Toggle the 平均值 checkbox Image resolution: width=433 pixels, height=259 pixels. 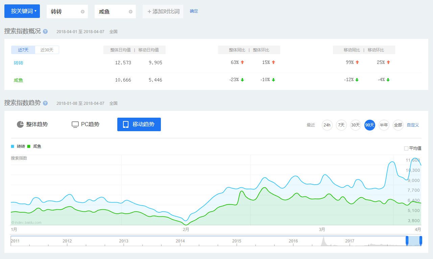click(406, 148)
